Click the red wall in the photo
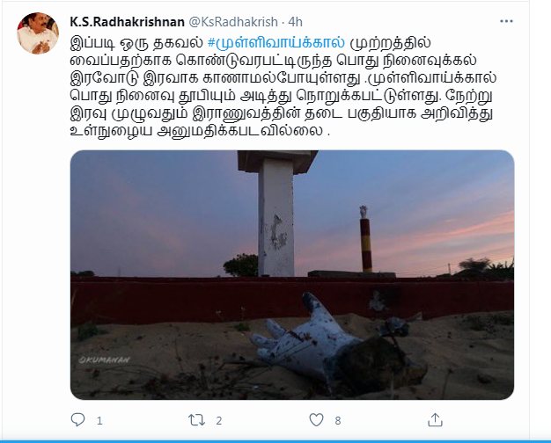The height and width of the screenshot is (443, 551). [x=292, y=298]
